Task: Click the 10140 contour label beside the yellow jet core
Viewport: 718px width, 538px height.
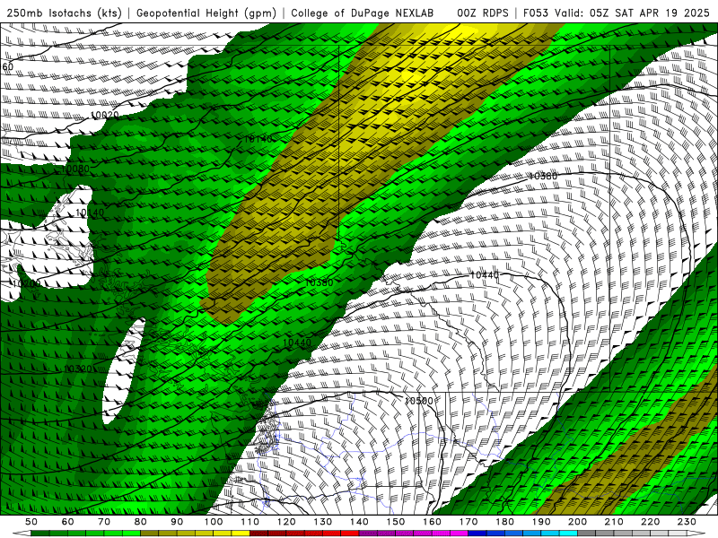Action: 258,139
